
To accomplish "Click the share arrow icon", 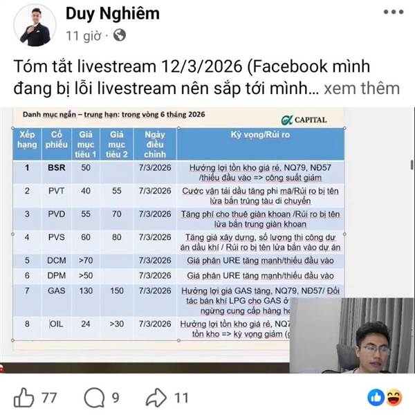I will [x=156, y=397].
